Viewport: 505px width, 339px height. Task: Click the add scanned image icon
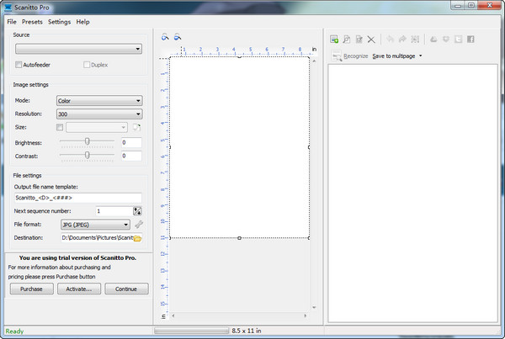pos(334,40)
